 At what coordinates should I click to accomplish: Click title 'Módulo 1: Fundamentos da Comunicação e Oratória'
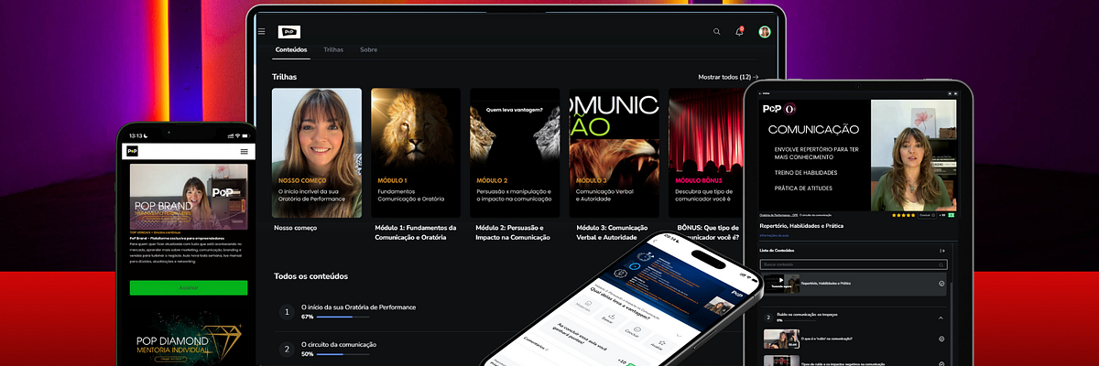coord(416,232)
